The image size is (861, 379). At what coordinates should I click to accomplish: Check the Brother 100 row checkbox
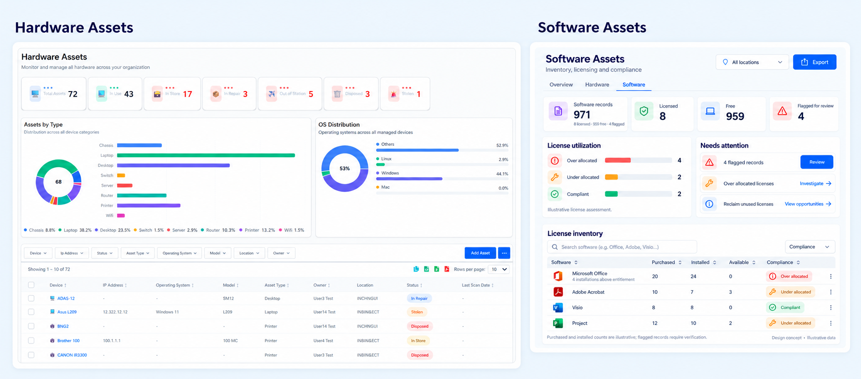click(x=31, y=341)
